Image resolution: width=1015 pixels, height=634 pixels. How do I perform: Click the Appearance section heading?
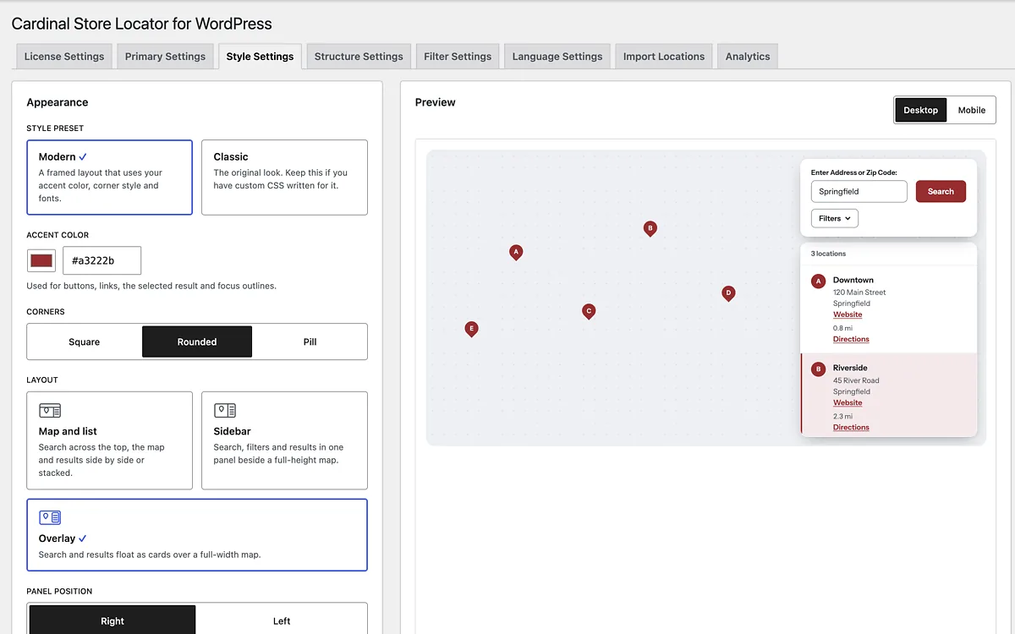coord(58,102)
